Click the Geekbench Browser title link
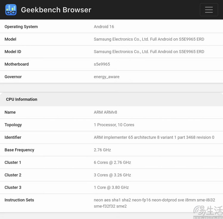The height and width of the screenshot is (219, 223). click(x=56, y=10)
